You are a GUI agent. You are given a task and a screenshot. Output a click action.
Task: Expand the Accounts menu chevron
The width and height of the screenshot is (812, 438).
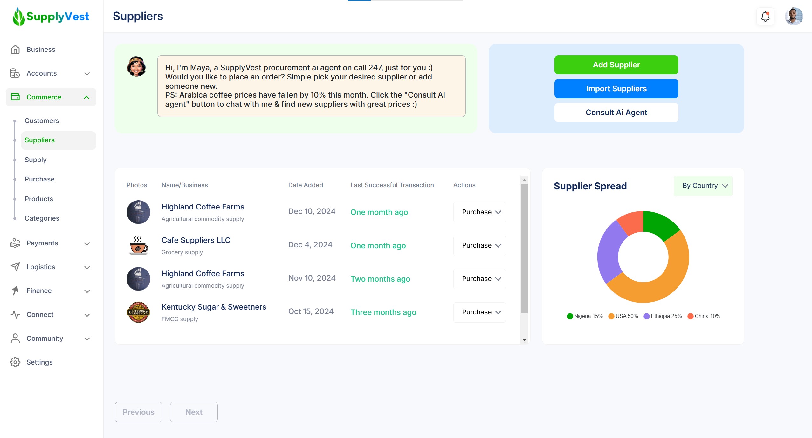coord(87,74)
